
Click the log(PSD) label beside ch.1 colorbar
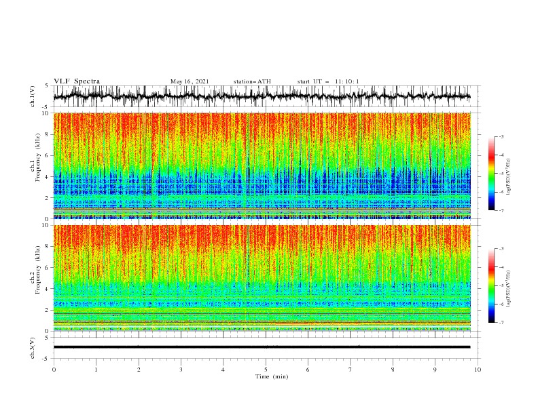point(508,177)
